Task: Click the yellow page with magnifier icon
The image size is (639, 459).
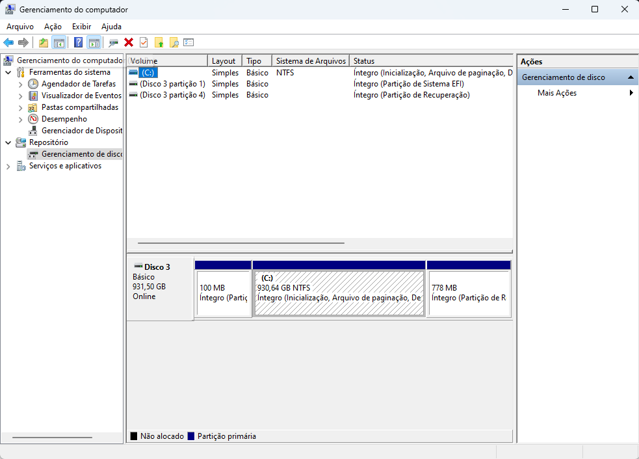Action: coord(174,42)
